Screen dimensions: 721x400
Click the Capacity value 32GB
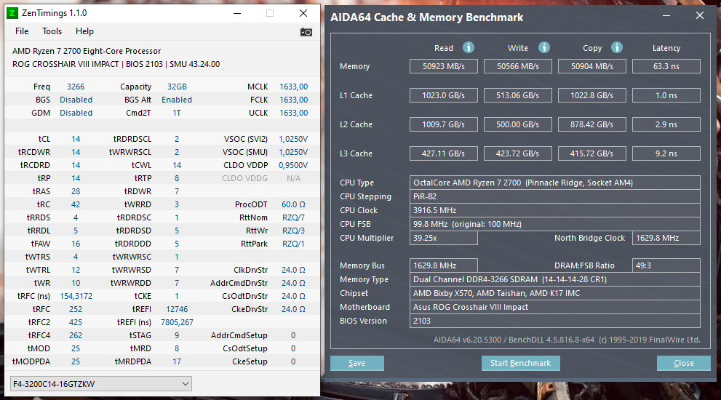[177, 87]
